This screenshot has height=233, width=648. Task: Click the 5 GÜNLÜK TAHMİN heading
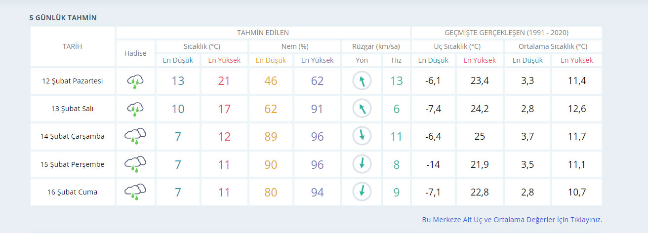coord(63,18)
